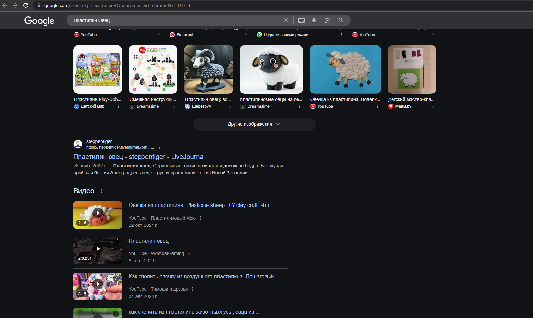This screenshot has width=533, height=318.
Task: Click the Поделки своими руками source label
Action: [286, 35]
